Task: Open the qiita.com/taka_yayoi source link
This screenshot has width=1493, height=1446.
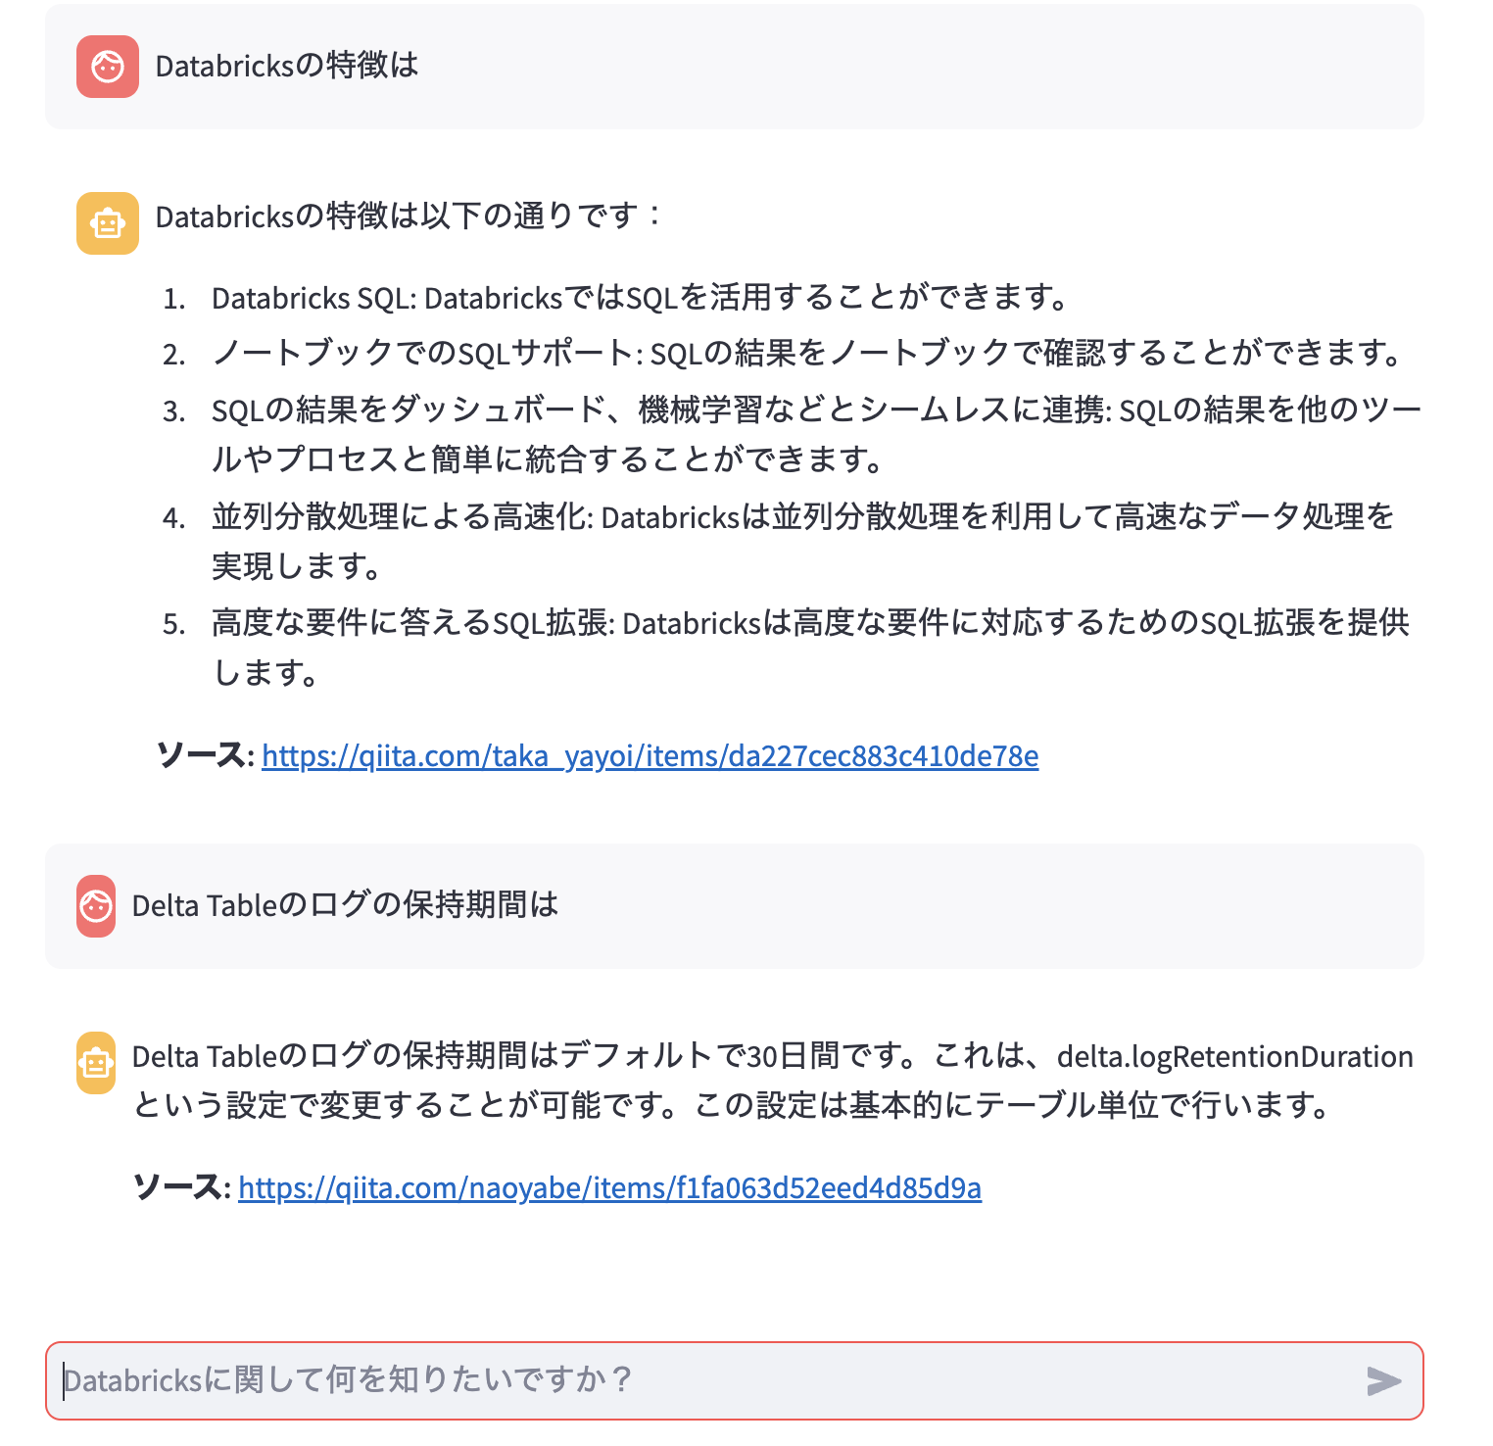Action: [650, 756]
